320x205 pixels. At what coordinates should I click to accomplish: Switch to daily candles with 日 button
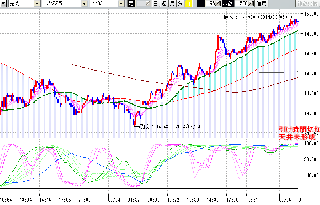click(155, 4)
